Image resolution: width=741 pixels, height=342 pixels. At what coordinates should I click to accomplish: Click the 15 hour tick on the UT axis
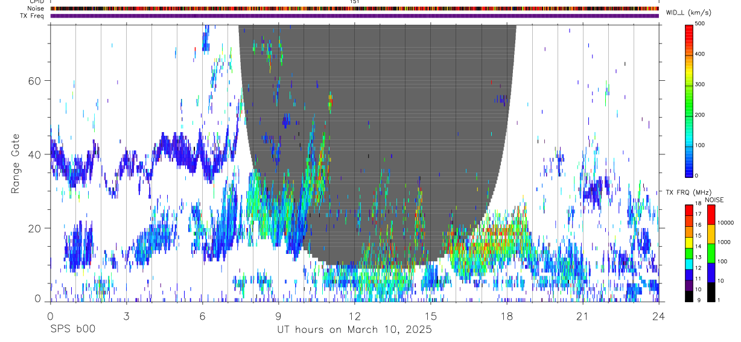(x=431, y=316)
